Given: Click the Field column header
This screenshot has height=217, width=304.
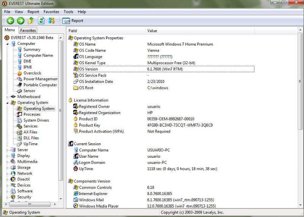Looking at the screenshot, I should point(106,31).
